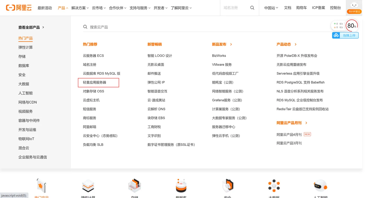The width and height of the screenshot is (366, 198).
Task: Click the 人工智能 robot icon at bottom
Action: click(321, 186)
